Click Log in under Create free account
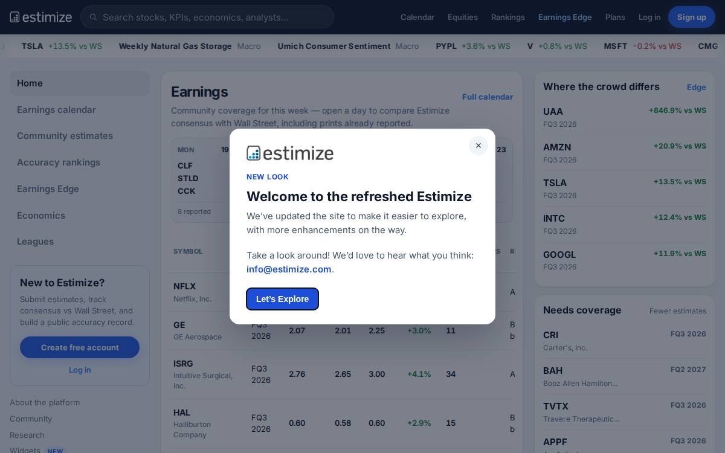 pyautogui.click(x=80, y=370)
